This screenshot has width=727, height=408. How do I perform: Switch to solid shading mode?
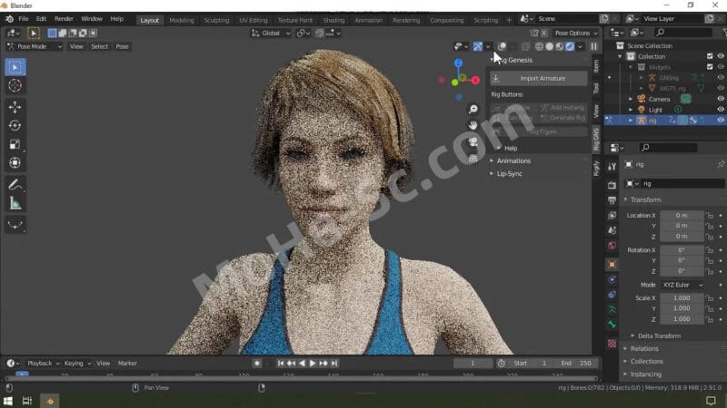[550, 46]
